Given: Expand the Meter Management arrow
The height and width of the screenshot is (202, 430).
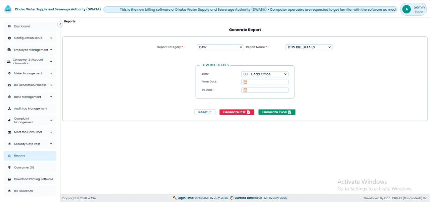Looking at the screenshot, I should 51,73.
